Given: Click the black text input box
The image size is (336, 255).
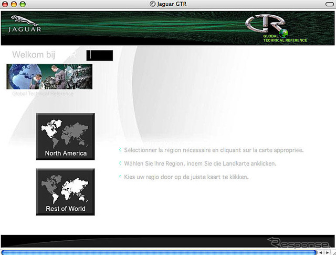Looking at the screenshot, I should (100, 55).
